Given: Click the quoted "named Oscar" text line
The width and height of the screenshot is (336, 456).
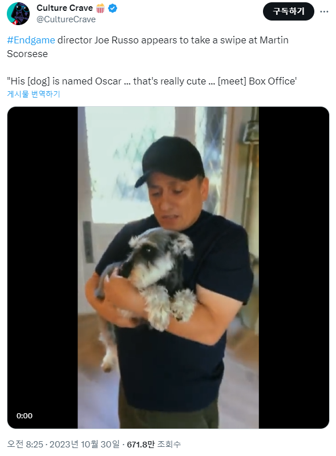Looking at the screenshot, I should click(x=152, y=81).
